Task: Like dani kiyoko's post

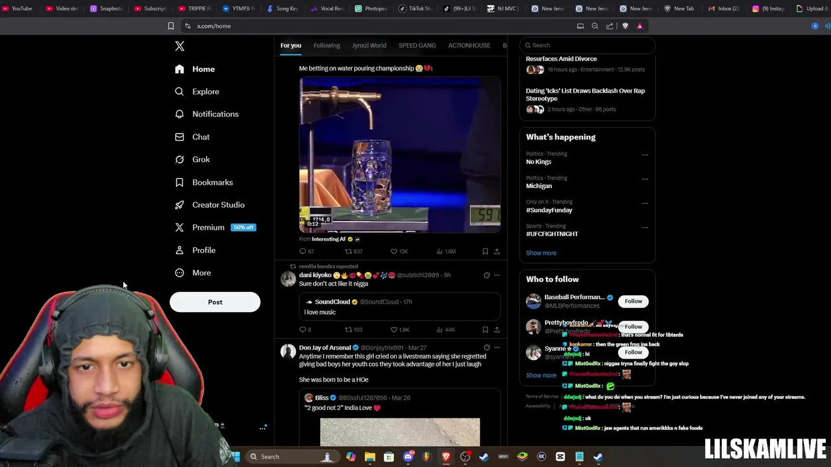Action: (x=400, y=329)
